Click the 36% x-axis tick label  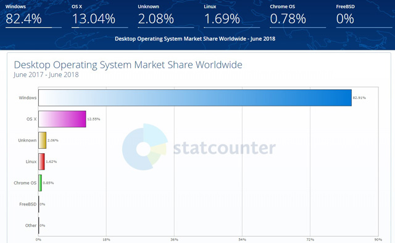(x=174, y=240)
